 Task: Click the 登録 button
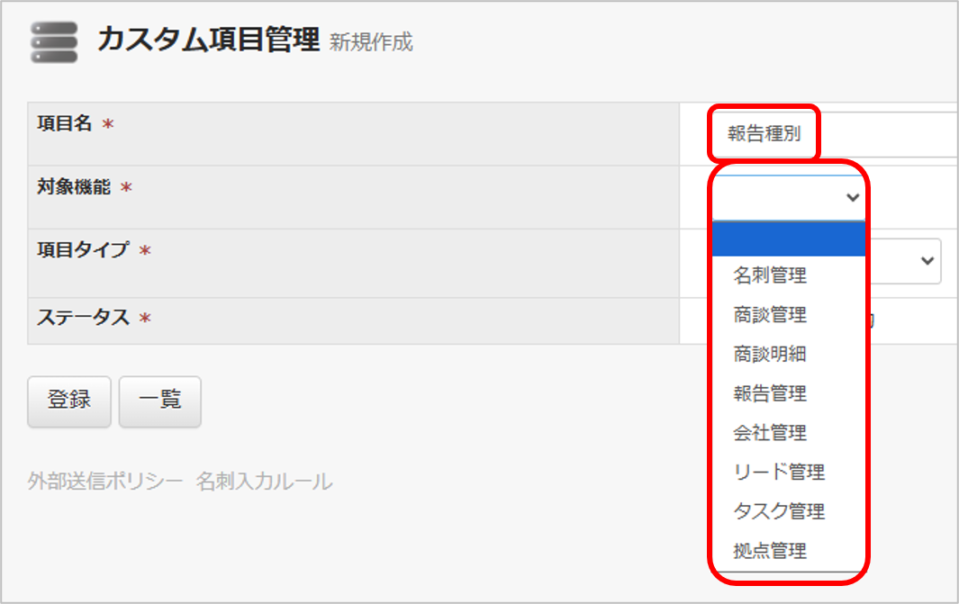[69, 401]
